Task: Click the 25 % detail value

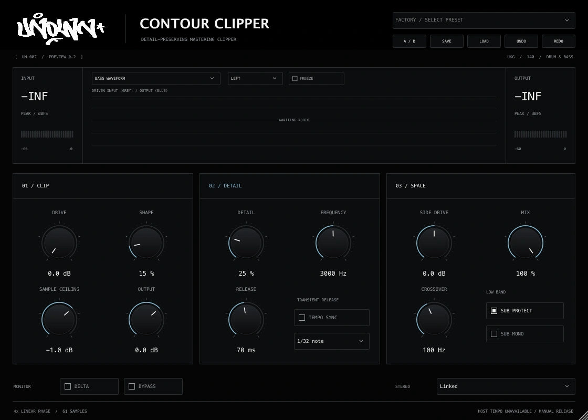Action: click(246, 274)
